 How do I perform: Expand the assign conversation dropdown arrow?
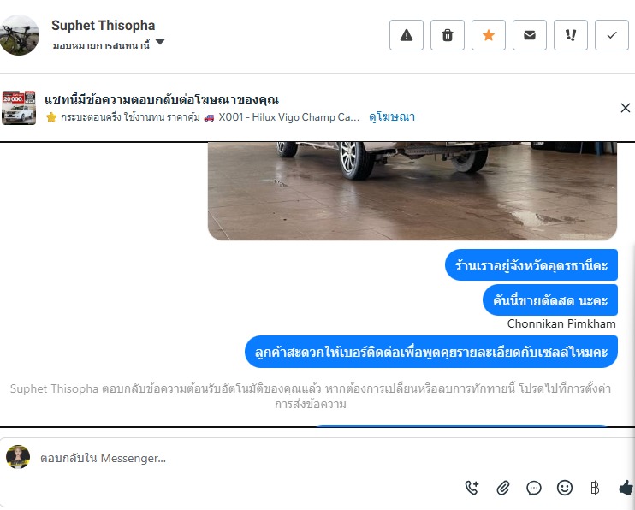[x=160, y=42]
